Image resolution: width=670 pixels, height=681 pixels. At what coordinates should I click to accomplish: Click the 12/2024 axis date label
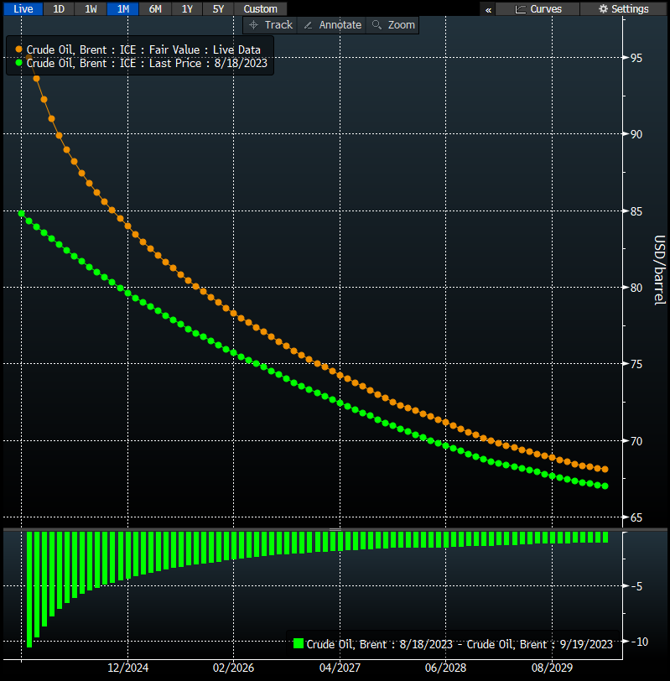[x=127, y=668]
